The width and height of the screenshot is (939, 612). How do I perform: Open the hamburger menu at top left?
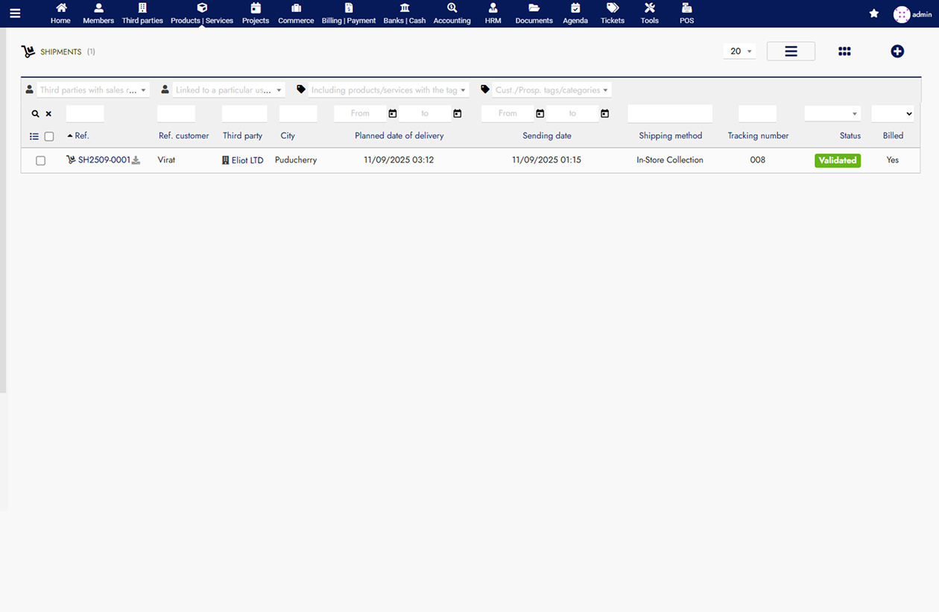click(15, 13)
